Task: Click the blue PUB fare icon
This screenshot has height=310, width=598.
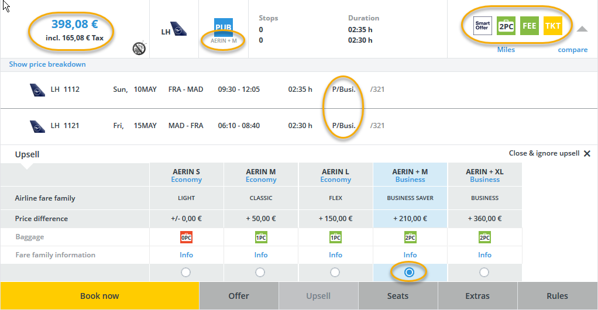Action: pos(224,27)
